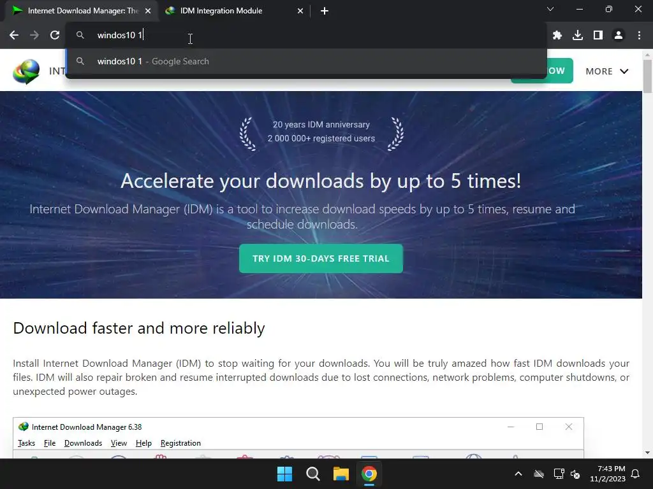Open Tasks menu in IDM screenshot
Viewport: 653px width, 489px height.
point(26,443)
